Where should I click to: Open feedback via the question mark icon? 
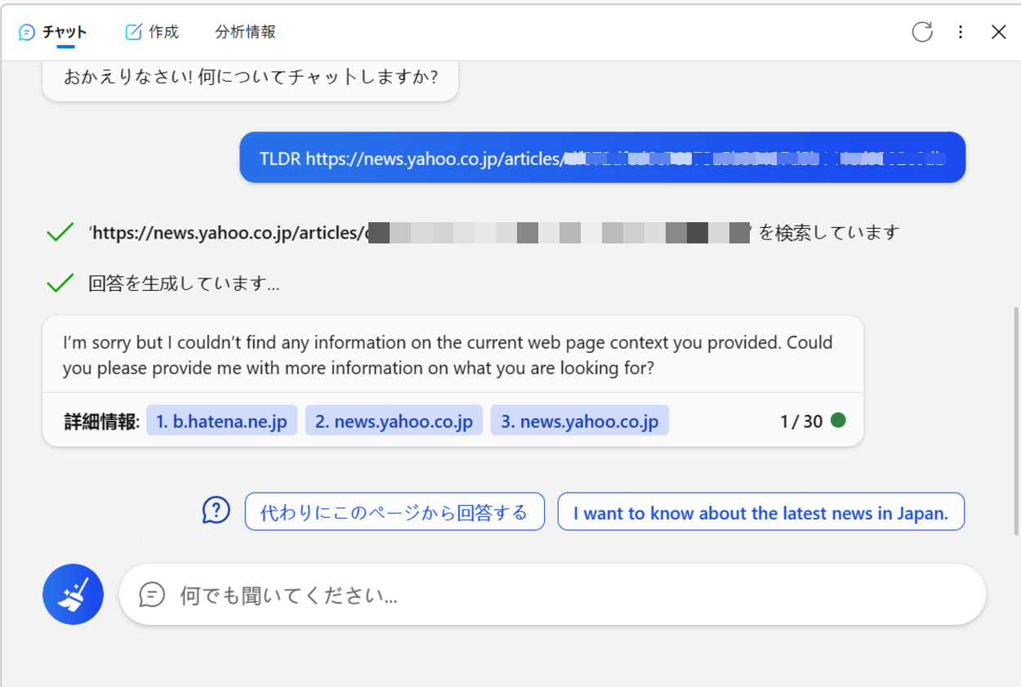click(x=215, y=510)
